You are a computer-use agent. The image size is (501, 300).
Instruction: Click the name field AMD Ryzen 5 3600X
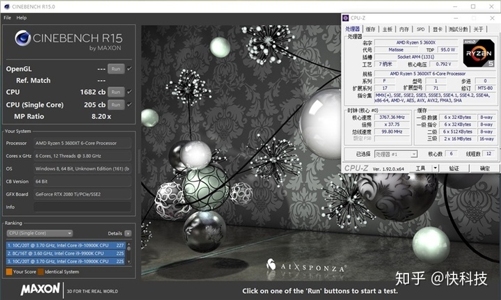tap(415, 42)
